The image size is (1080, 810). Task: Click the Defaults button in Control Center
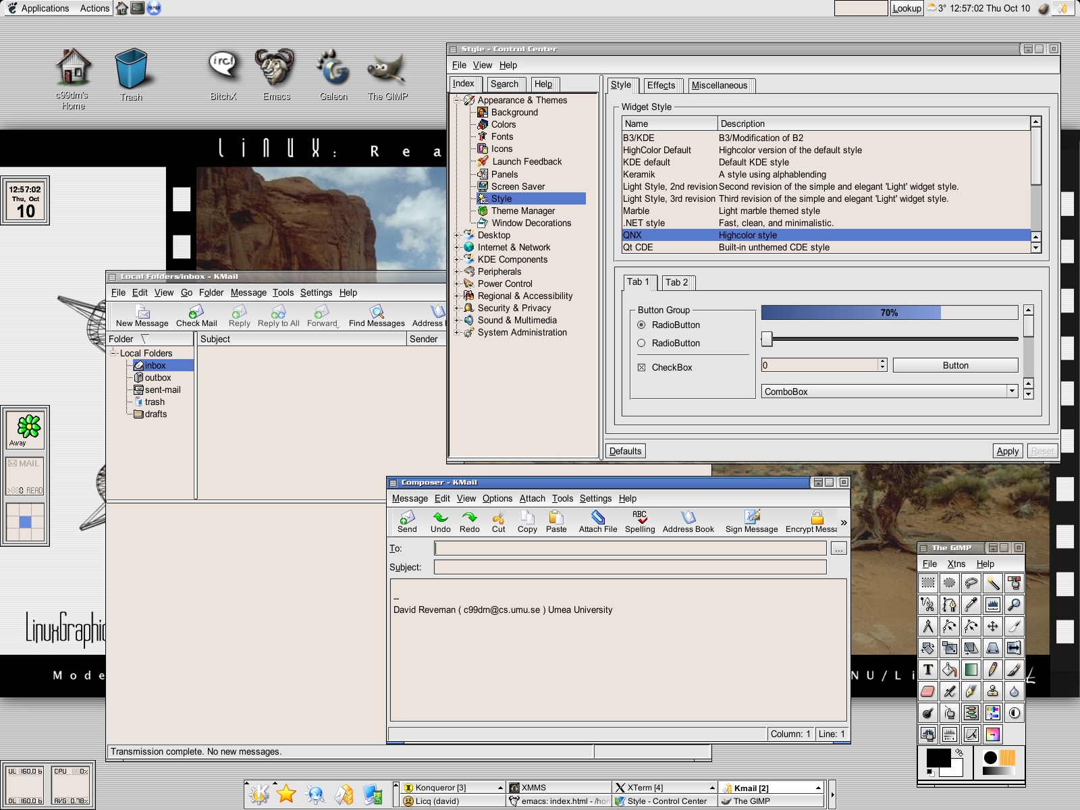pyautogui.click(x=625, y=451)
